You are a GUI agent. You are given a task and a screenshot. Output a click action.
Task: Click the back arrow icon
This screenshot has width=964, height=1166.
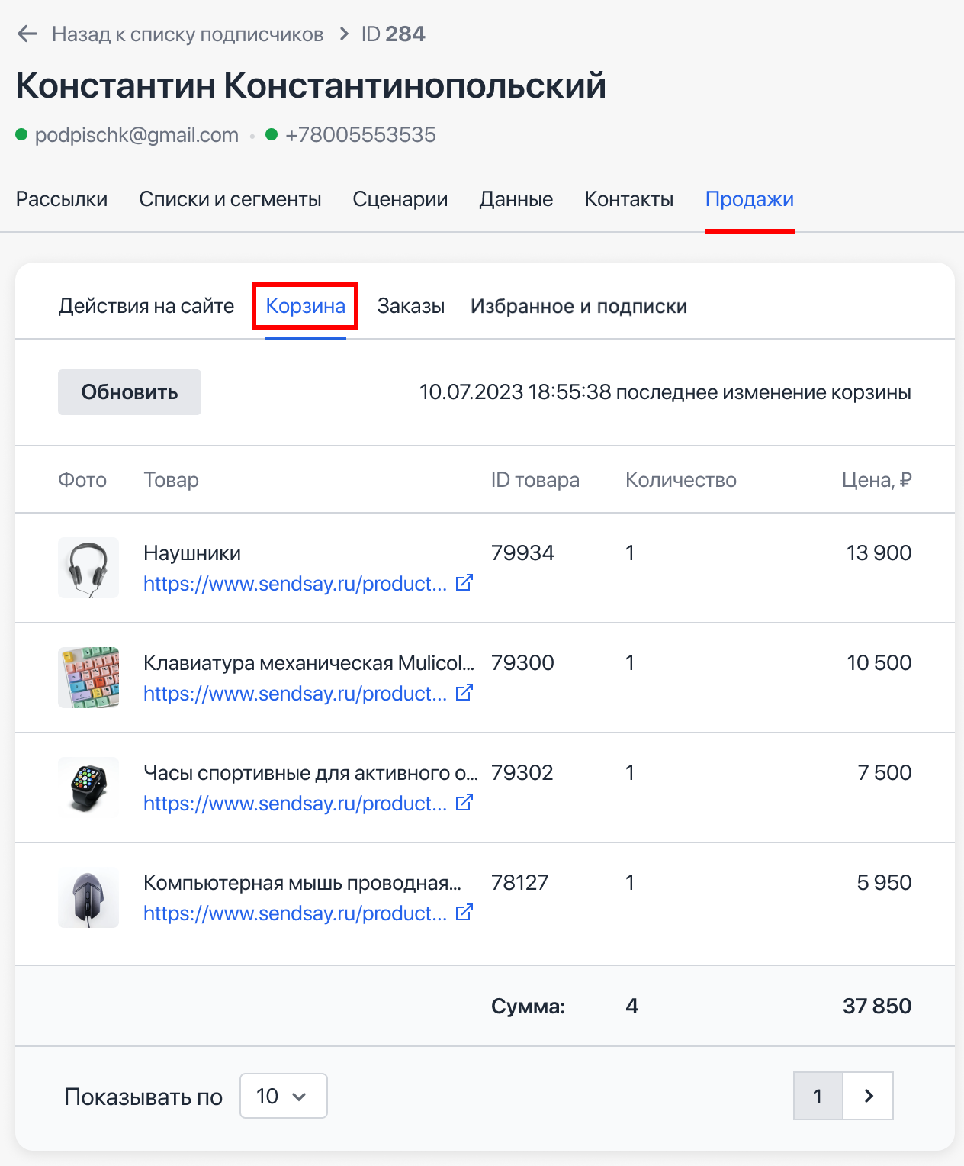point(27,34)
